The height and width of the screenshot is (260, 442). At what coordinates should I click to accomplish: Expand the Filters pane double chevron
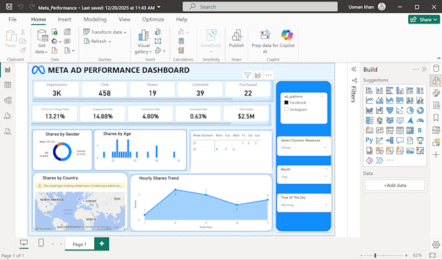tap(354, 70)
